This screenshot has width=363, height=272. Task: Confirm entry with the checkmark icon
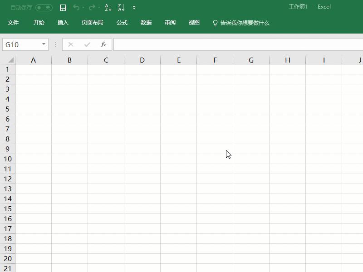click(x=86, y=44)
